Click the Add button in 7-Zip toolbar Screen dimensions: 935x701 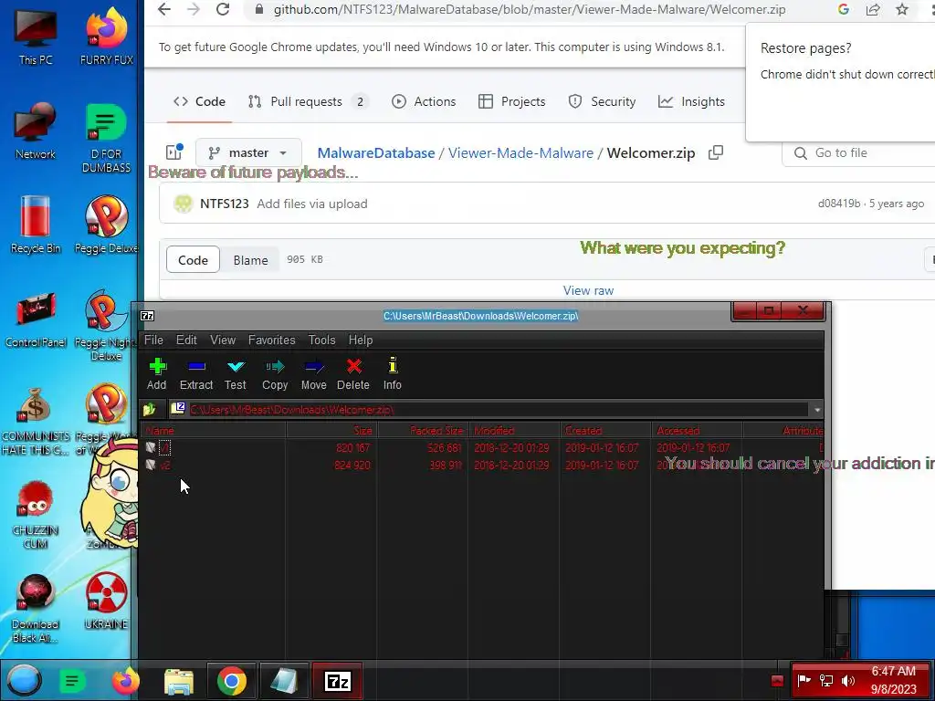click(157, 373)
